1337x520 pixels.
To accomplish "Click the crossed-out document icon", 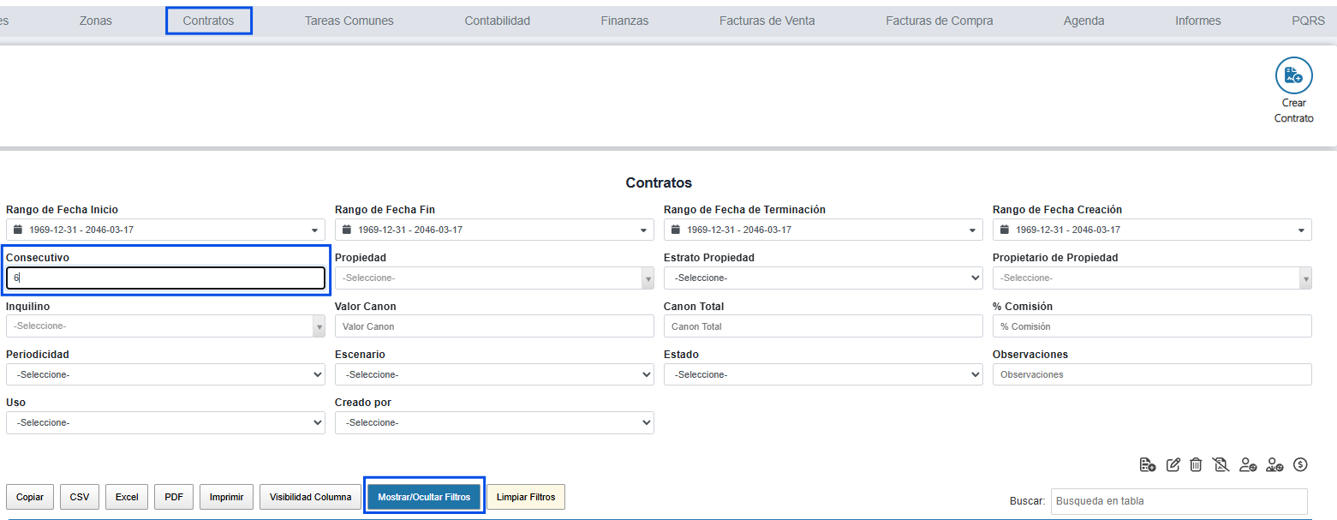I will pos(1221,465).
